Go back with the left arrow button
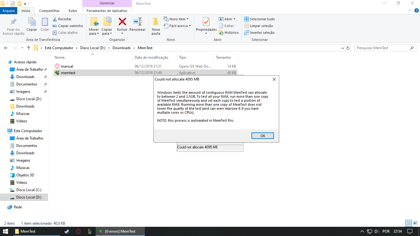The image size is (420, 236). pos(6,48)
